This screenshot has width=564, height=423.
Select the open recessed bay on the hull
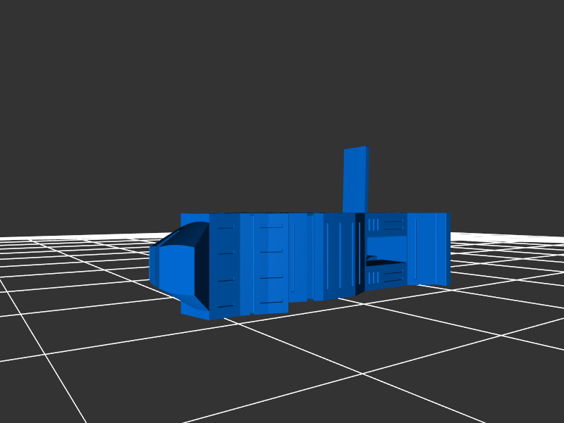pos(386,247)
